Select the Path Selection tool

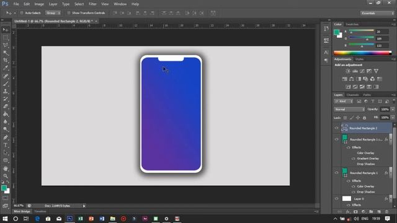6,153
